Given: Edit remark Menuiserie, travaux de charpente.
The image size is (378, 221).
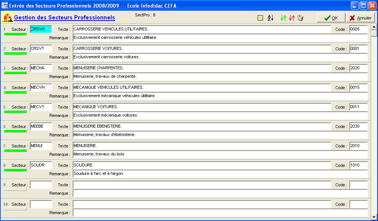Looking at the screenshot, I should [220, 77].
